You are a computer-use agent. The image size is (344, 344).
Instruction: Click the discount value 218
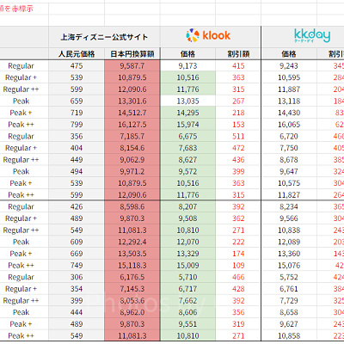pos(238,113)
